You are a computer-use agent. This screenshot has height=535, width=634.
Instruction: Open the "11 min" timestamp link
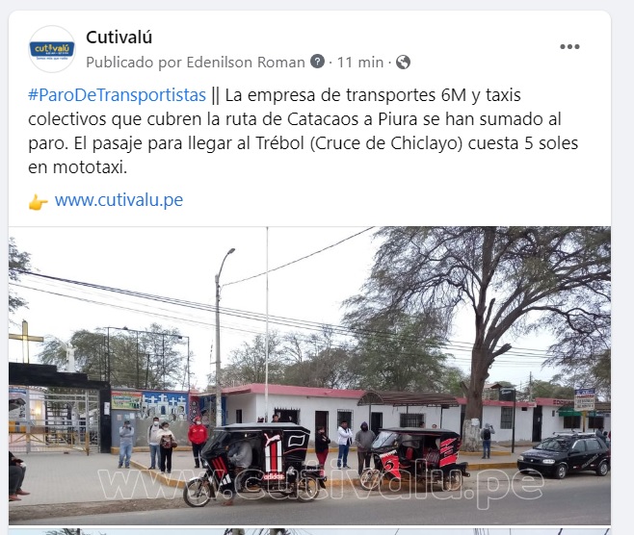pos(359,63)
